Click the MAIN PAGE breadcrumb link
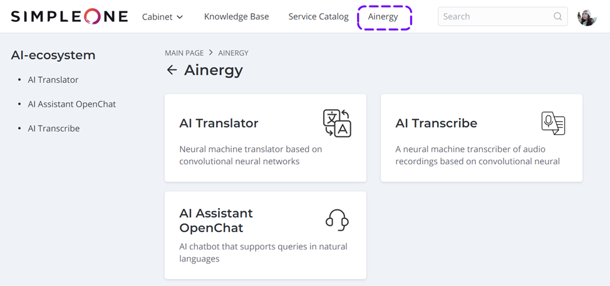The width and height of the screenshot is (610, 286). 184,53
